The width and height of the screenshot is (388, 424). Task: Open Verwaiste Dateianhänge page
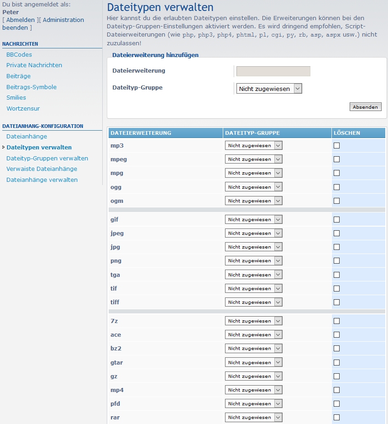coord(42,169)
